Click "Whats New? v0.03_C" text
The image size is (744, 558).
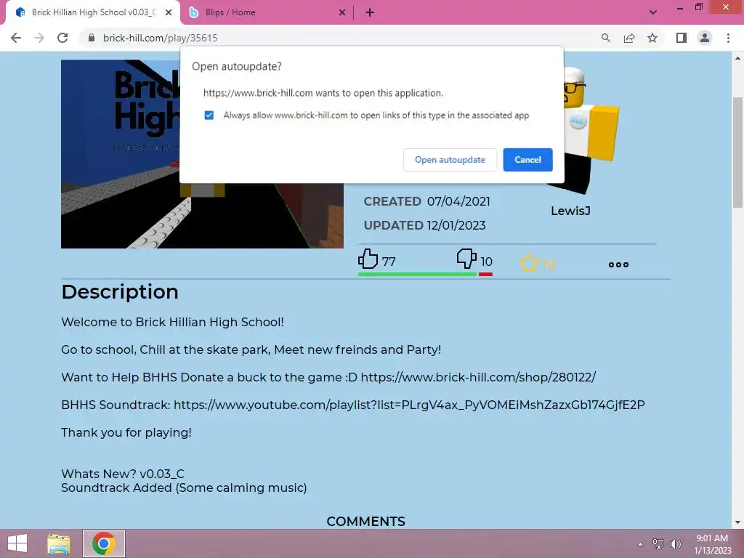click(123, 474)
